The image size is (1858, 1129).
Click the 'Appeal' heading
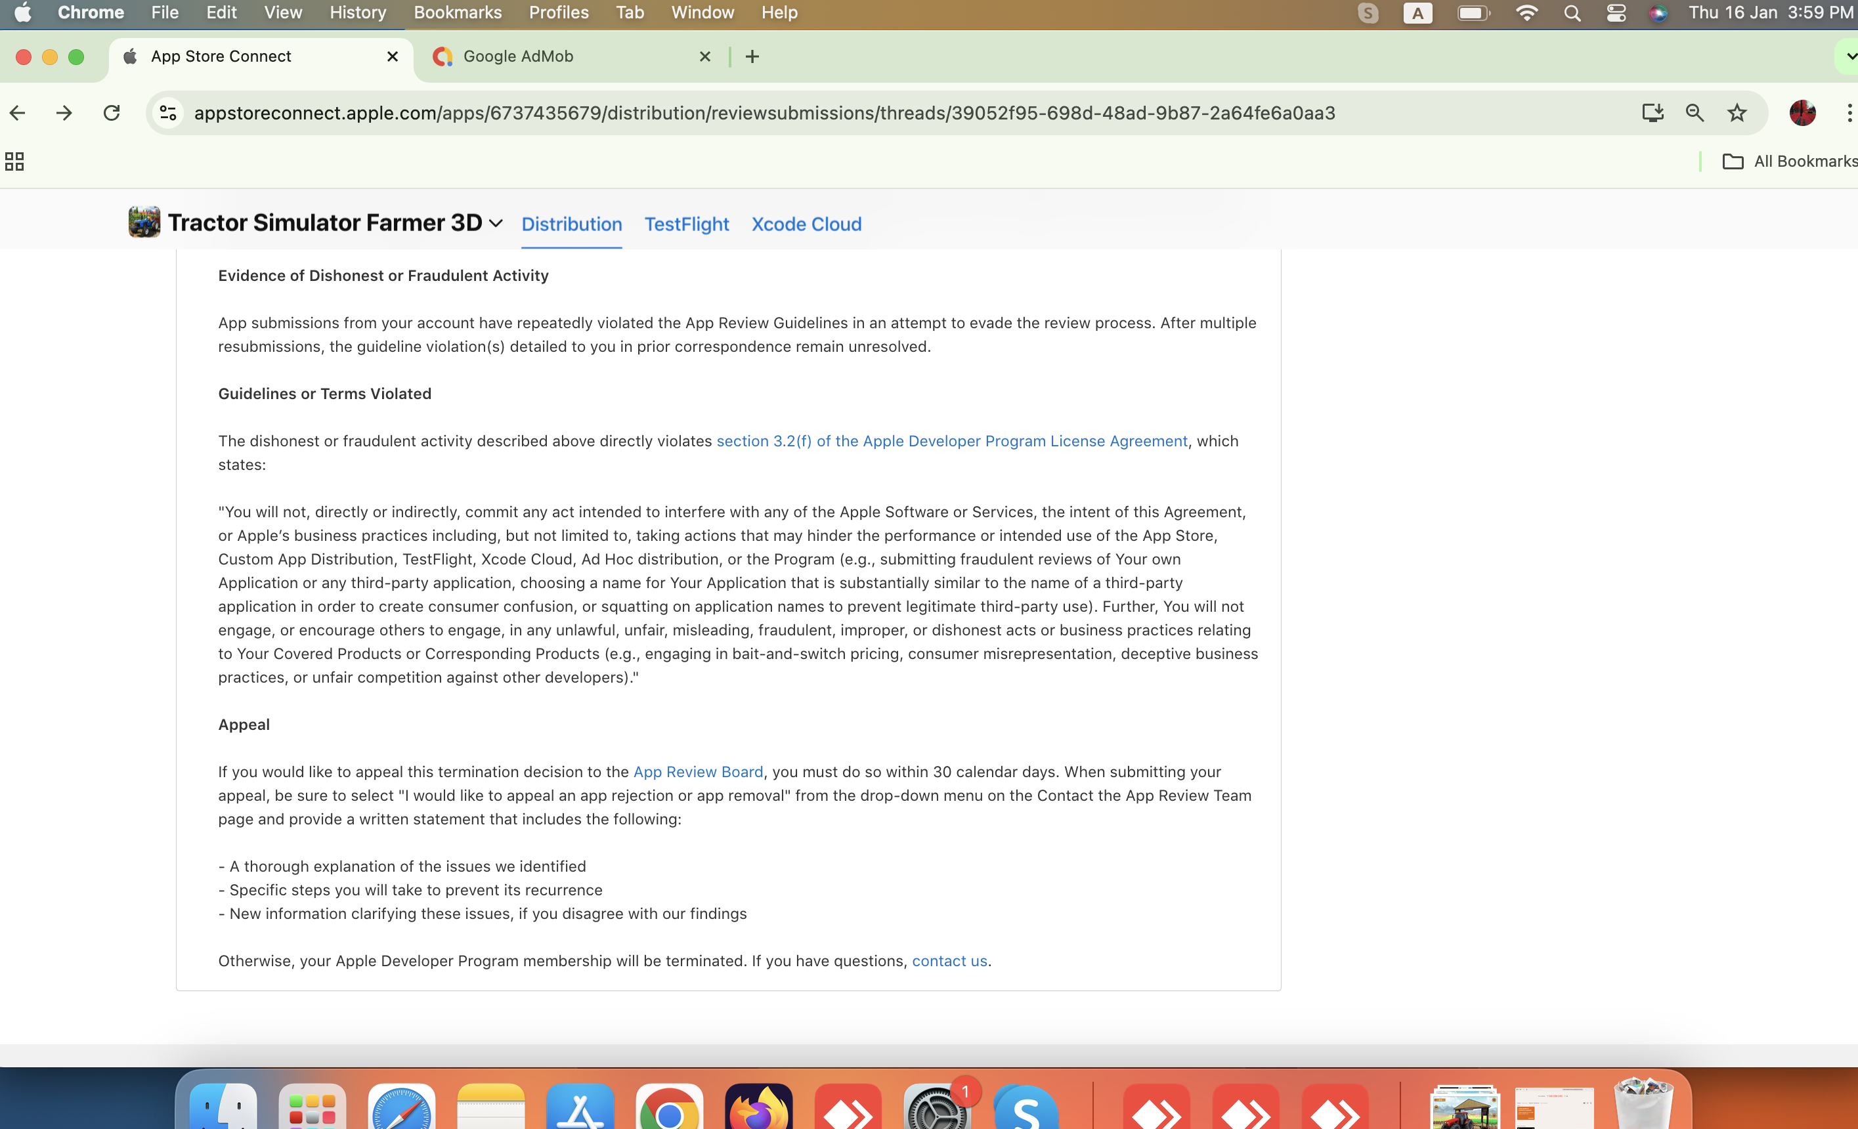click(244, 725)
